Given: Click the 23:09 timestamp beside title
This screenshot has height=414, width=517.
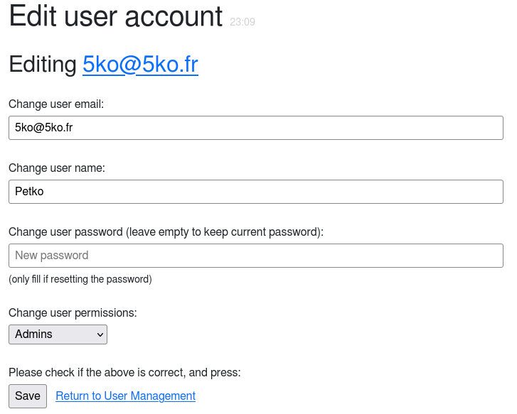Looking at the screenshot, I should point(242,23).
